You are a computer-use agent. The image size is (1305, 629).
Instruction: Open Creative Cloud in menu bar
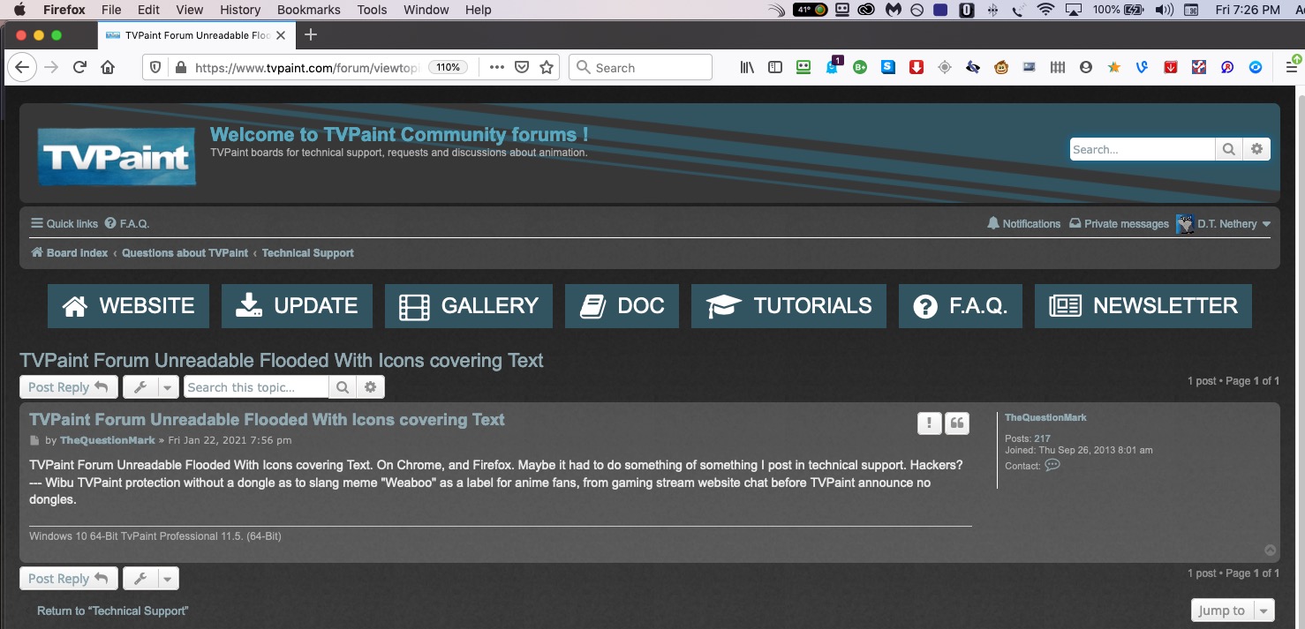coord(866,10)
